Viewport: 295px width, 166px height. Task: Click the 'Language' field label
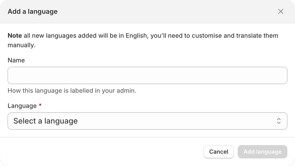click(x=22, y=106)
